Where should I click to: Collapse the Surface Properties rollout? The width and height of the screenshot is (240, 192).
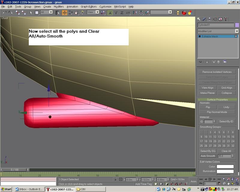tap(217, 100)
